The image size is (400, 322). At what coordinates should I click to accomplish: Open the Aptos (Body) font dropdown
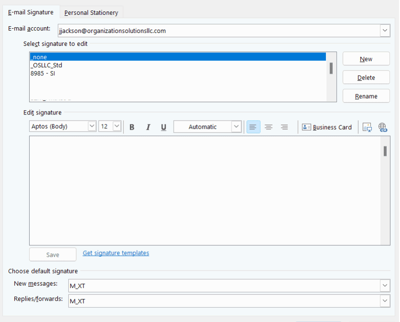(x=92, y=126)
